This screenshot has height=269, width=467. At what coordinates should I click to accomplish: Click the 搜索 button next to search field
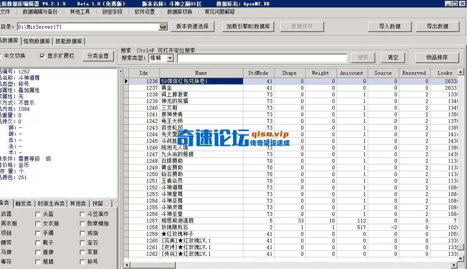[x=363, y=57]
